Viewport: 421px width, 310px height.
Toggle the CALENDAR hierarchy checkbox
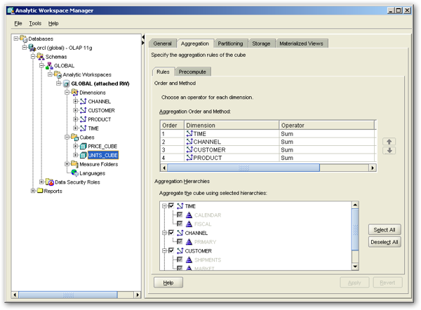point(180,215)
